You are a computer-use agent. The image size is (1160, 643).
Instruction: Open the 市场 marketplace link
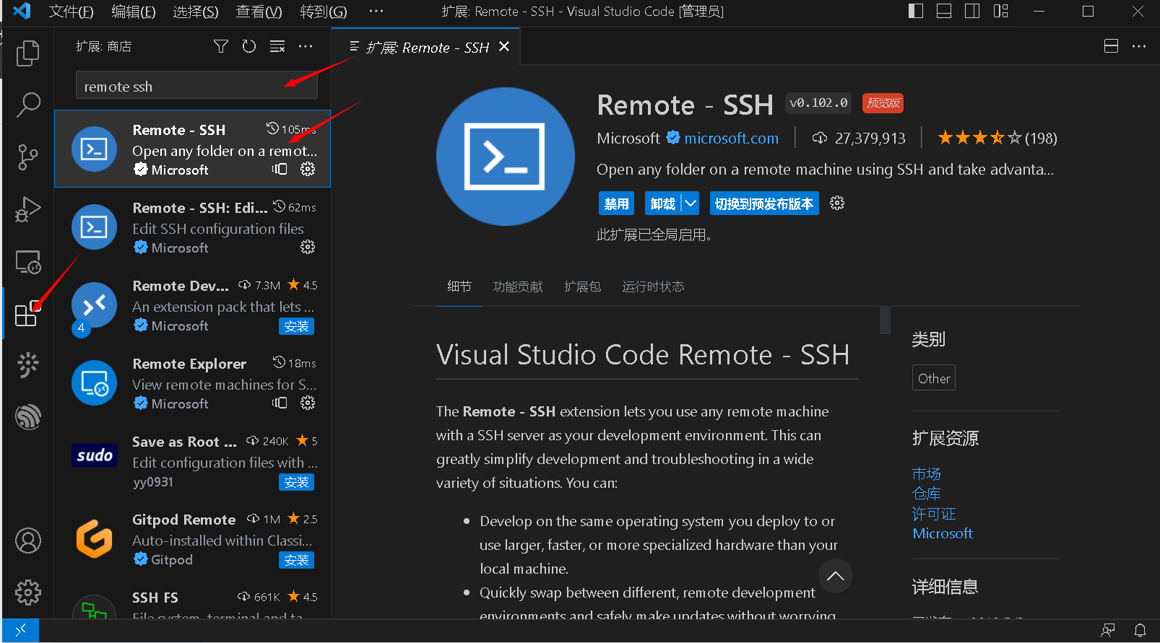click(926, 474)
